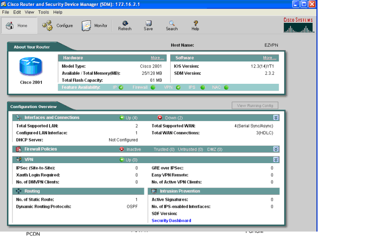Viewport: 381px width, 238px height.
Task: Expand the Interfaces and Connections section
Action: (276, 118)
